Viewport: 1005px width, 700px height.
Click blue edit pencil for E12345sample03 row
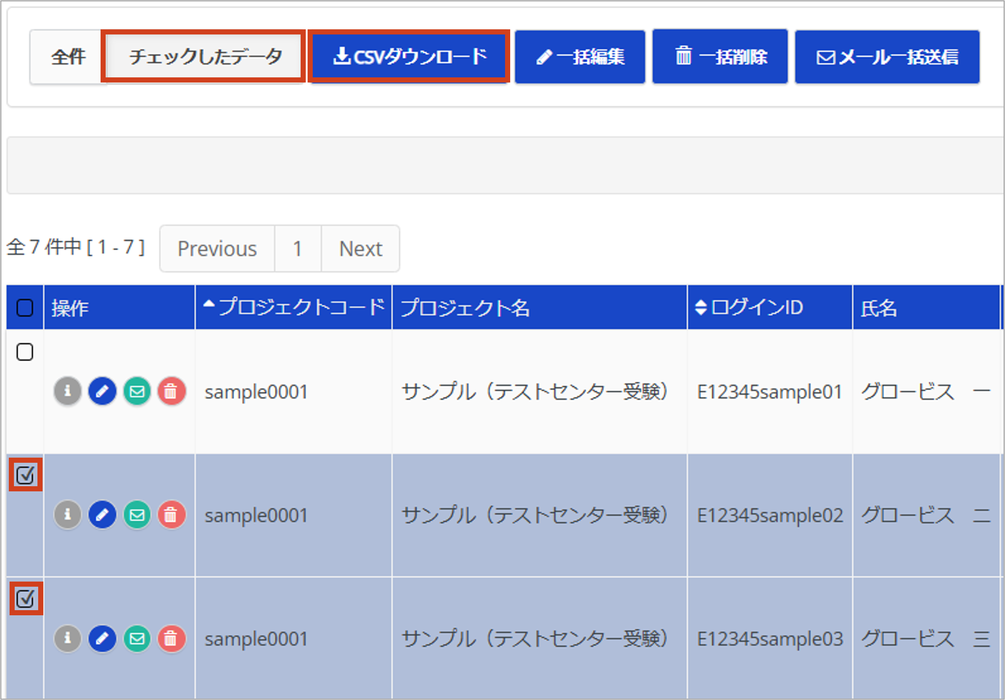point(102,638)
